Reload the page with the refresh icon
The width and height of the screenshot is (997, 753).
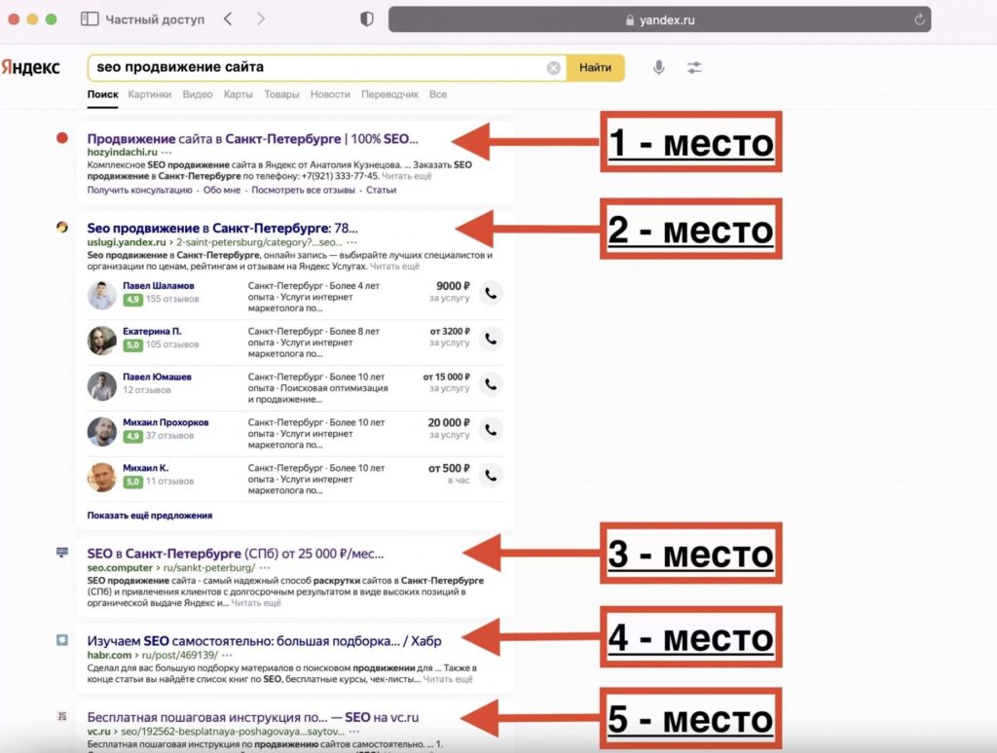click(919, 19)
